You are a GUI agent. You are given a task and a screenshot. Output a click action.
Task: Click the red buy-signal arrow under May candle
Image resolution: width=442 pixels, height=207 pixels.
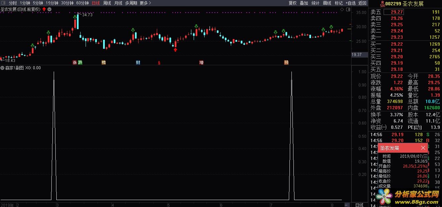click(x=175, y=50)
